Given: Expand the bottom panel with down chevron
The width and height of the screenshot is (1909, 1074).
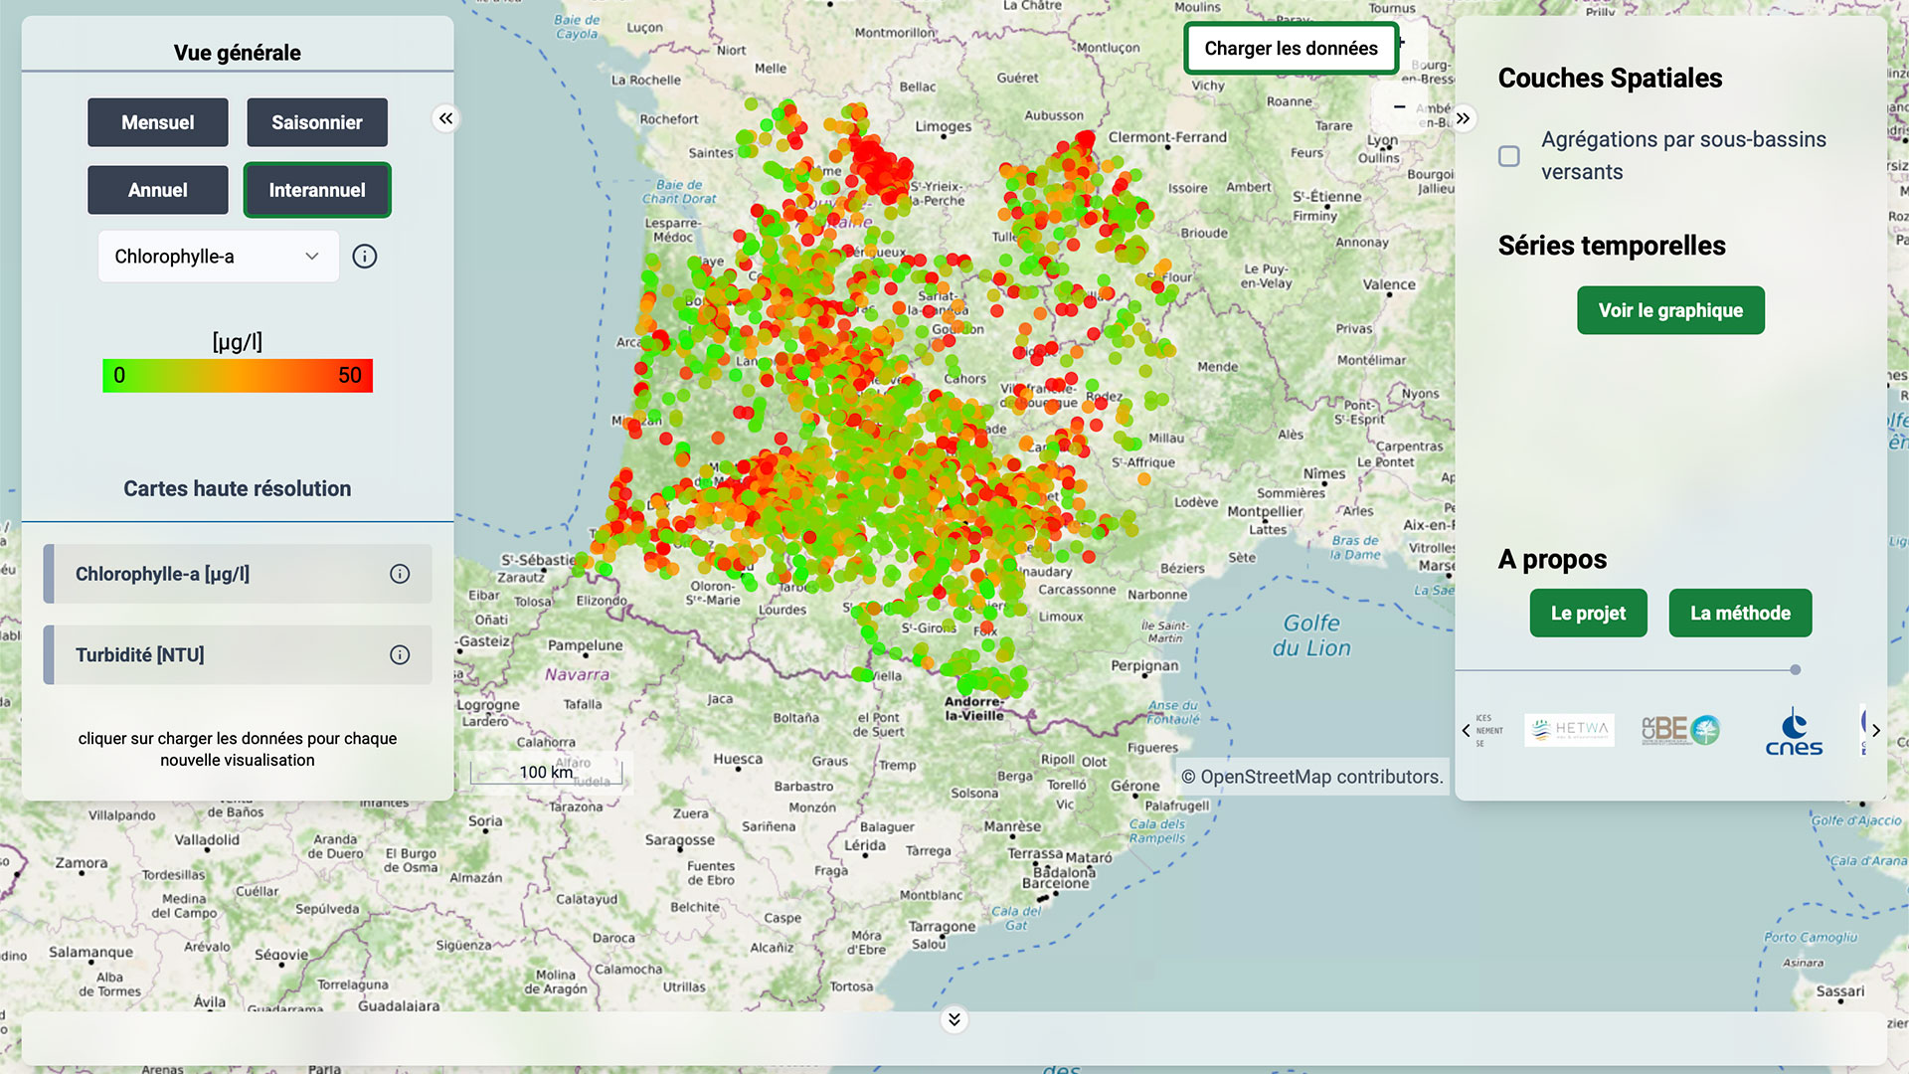Looking at the screenshot, I should click(954, 1019).
